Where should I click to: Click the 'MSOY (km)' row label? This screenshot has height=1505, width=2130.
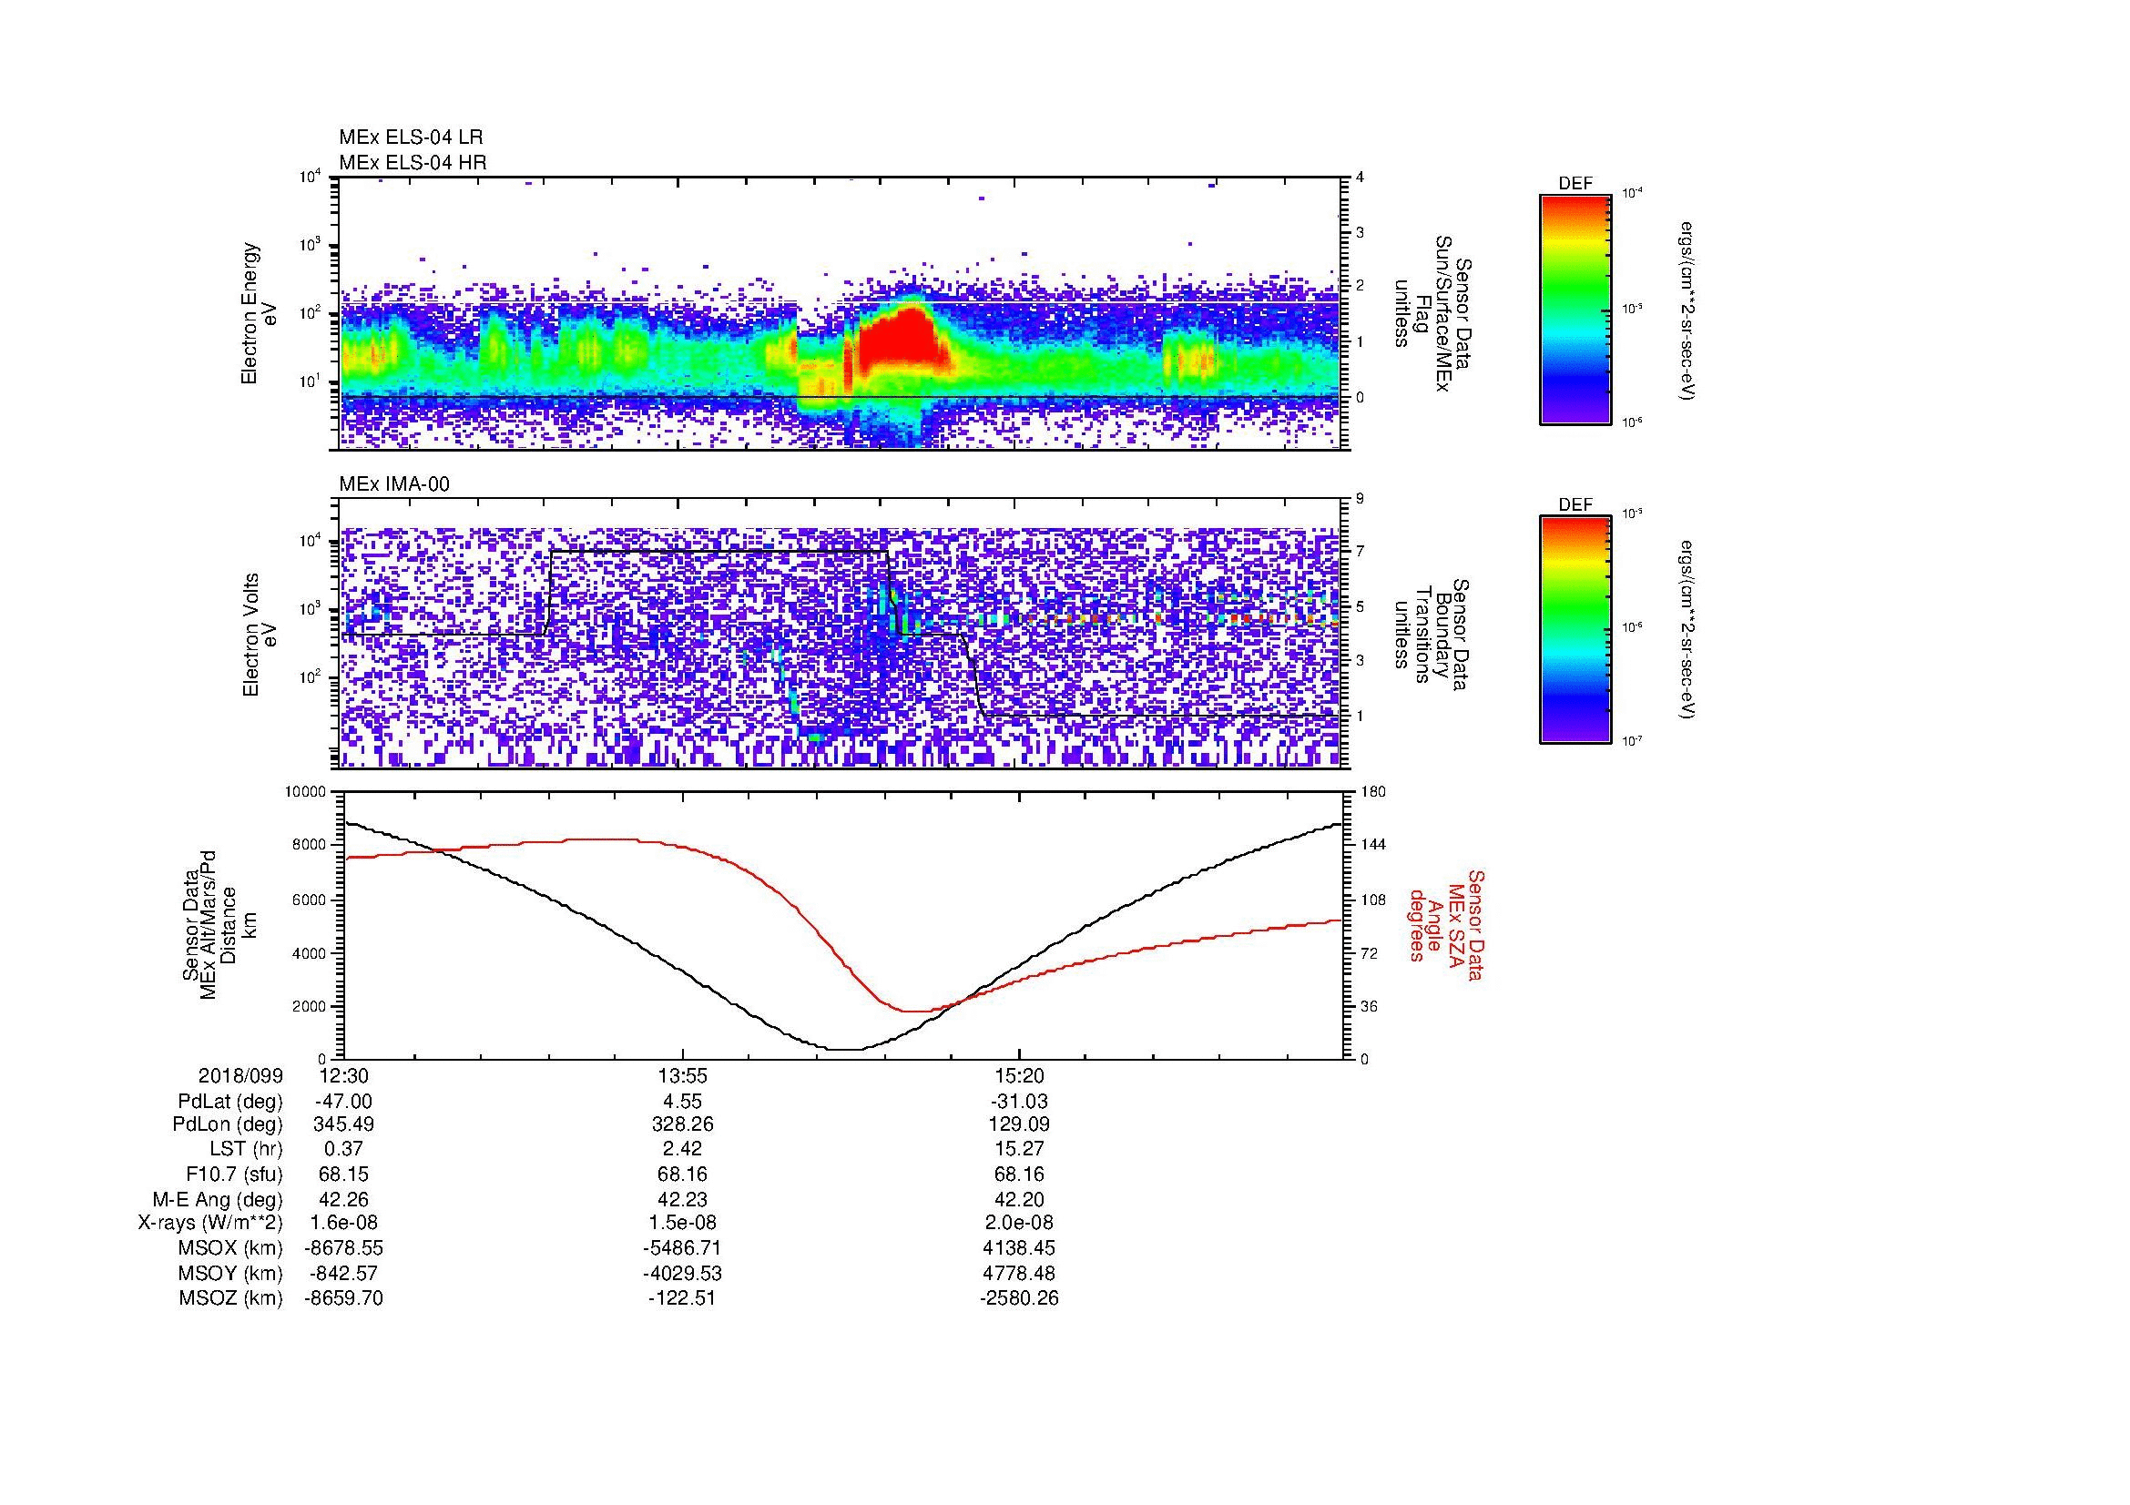231,1273
